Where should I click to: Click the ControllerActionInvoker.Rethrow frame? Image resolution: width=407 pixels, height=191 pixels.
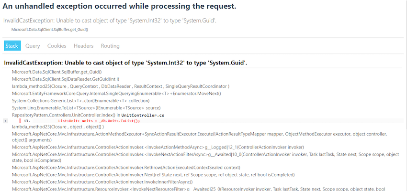click(x=126, y=167)
